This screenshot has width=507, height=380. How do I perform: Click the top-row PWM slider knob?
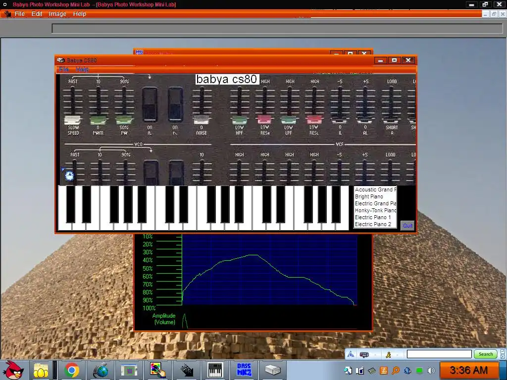coord(98,120)
